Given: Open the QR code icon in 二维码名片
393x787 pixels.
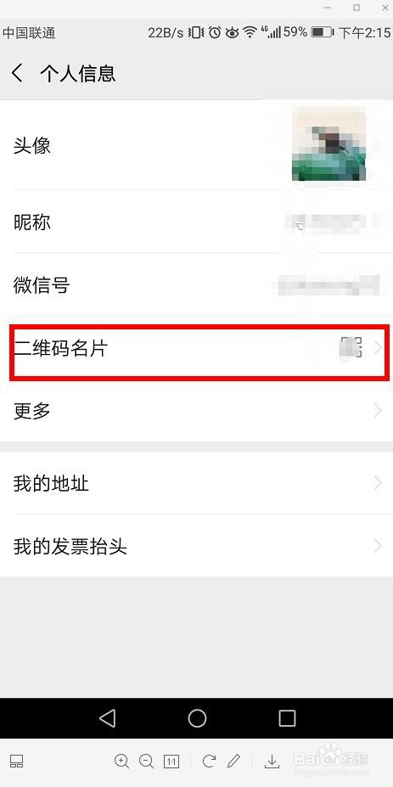Looking at the screenshot, I should (x=351, y=347).
